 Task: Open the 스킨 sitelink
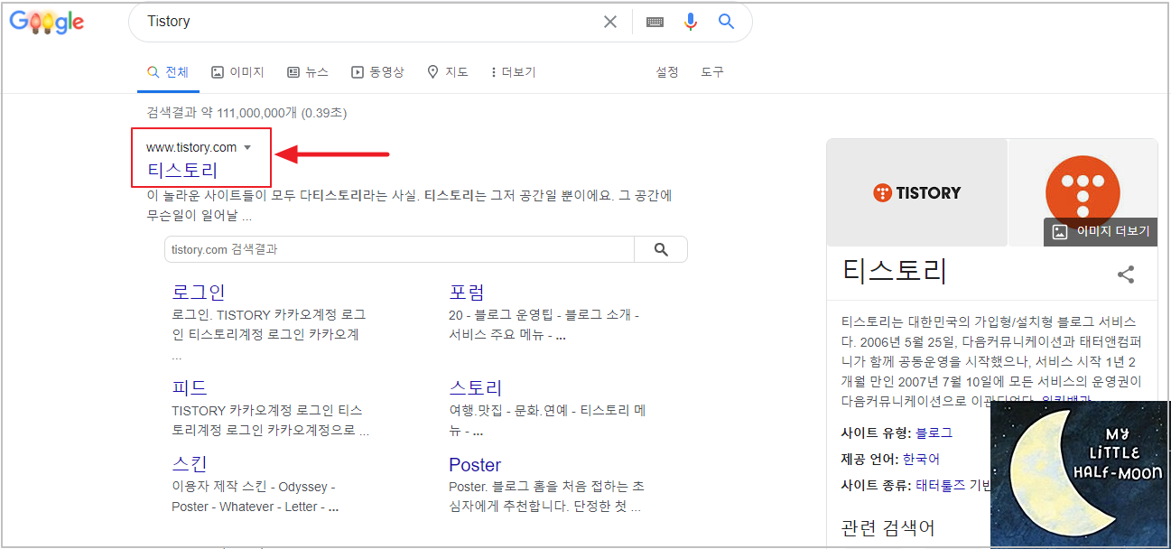pyautogui.click(x=190, y=464)
